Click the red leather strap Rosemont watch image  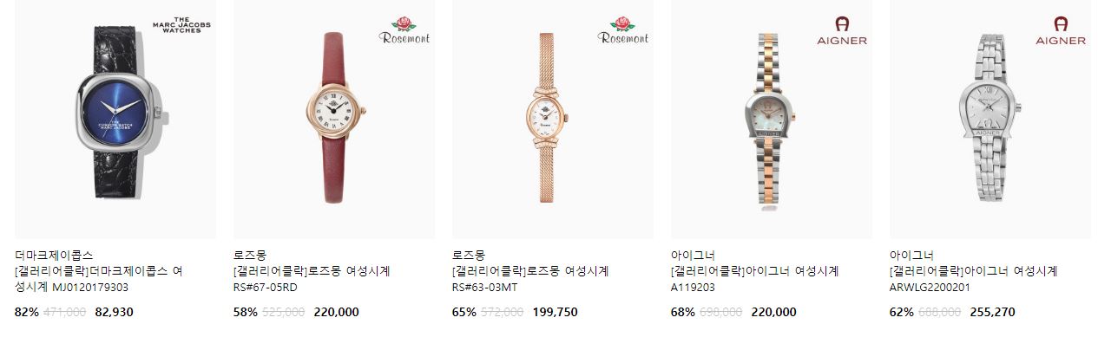[334, 120]
